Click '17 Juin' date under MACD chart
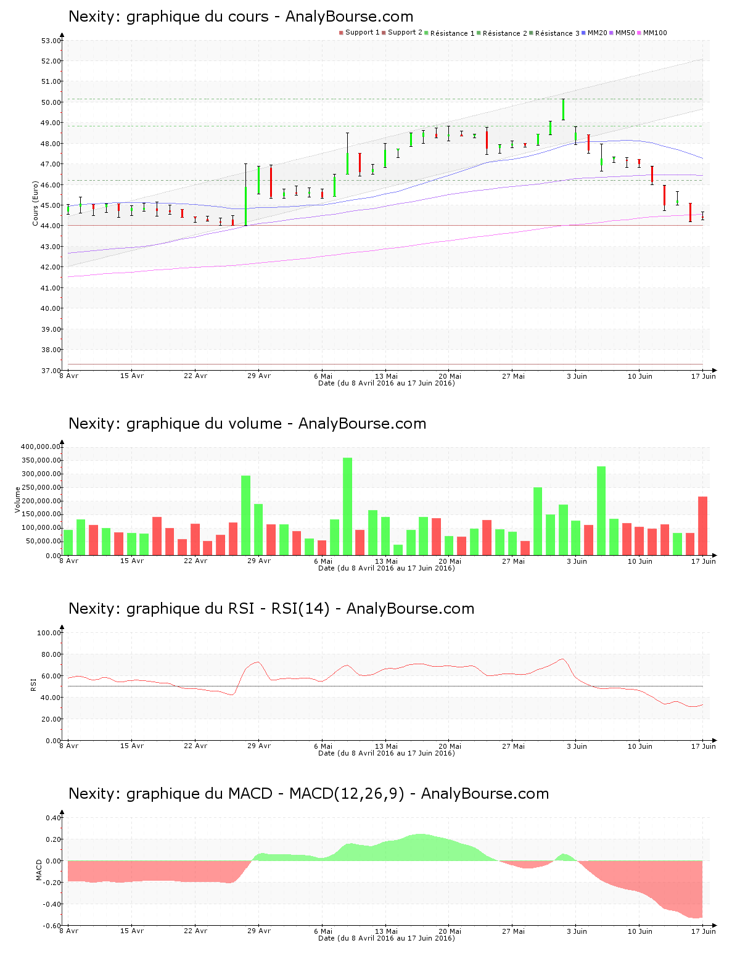 pyautogui.click(x=704, y=931)
